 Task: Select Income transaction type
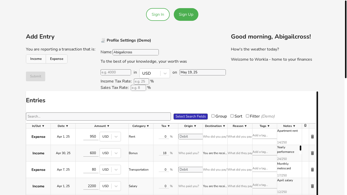36,59
